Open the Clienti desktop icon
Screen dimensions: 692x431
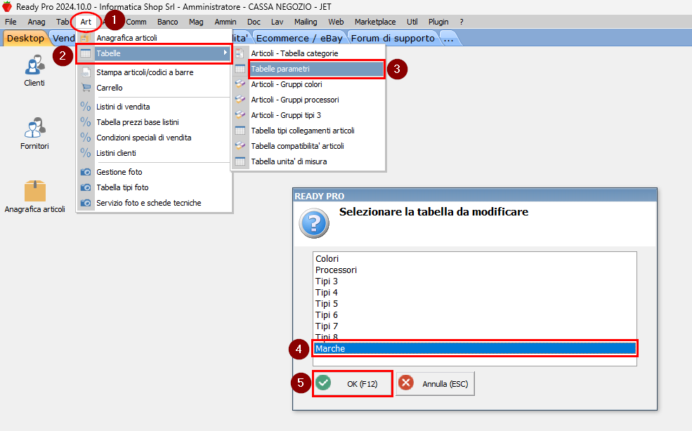(x=34, y=66)
